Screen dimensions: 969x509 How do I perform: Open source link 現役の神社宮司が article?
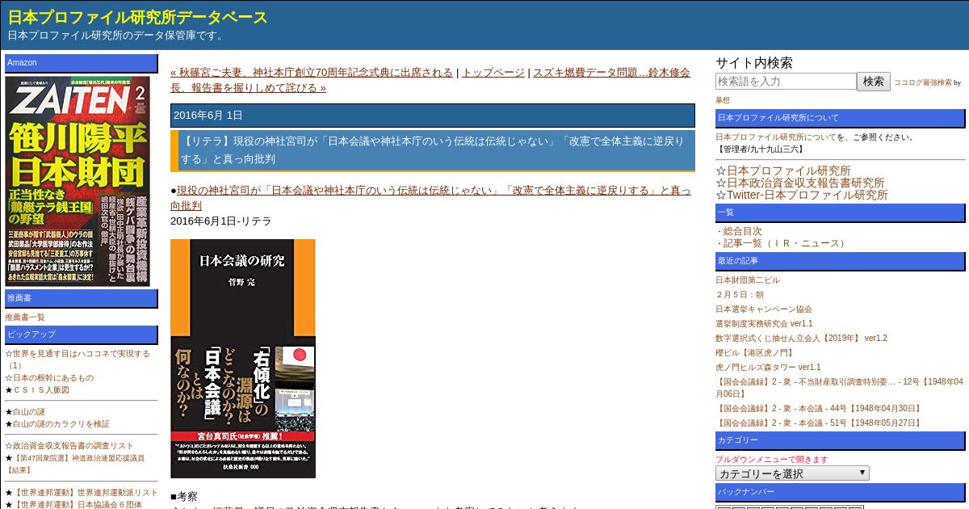point(430,198)
